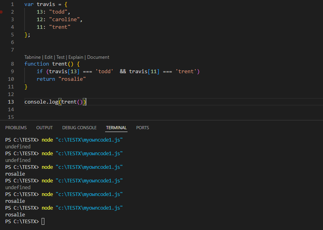Click the Test code lens link
This screenshot has width=323, height=230.
click(x=61, y=57)
